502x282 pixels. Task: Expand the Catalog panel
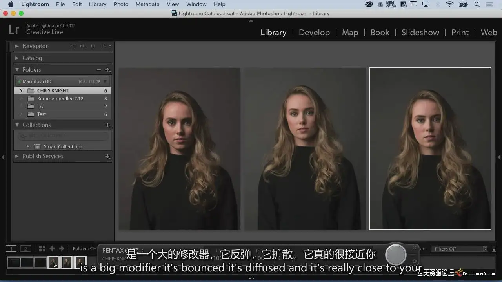click(17, 58)
